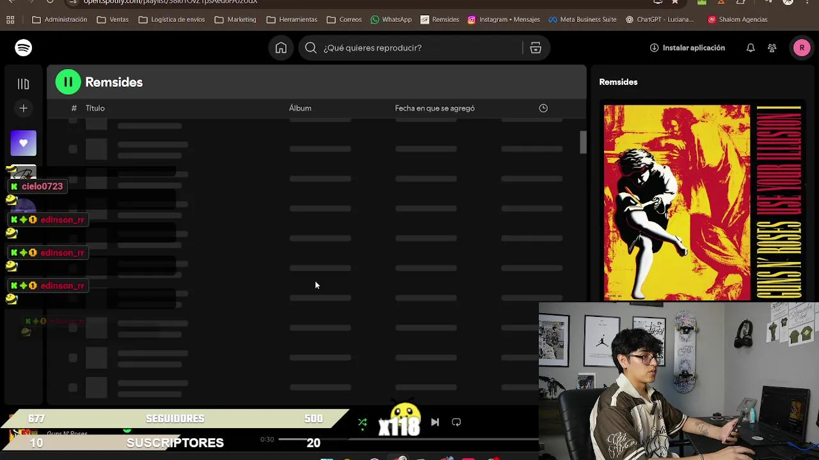Click the Spotify logo
Viewport: 819px width, 460px height.
tap(24, 48)
